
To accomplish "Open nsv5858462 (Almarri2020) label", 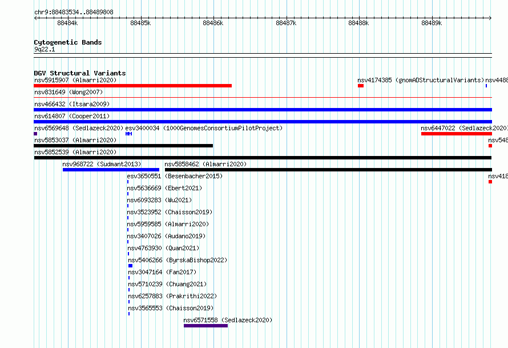I will (205, 164).
